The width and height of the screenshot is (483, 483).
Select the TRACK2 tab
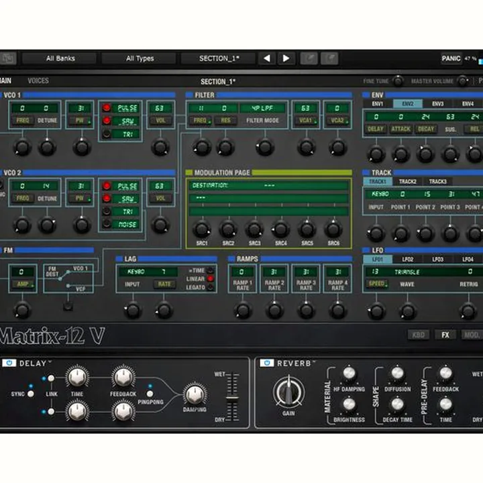408,181
